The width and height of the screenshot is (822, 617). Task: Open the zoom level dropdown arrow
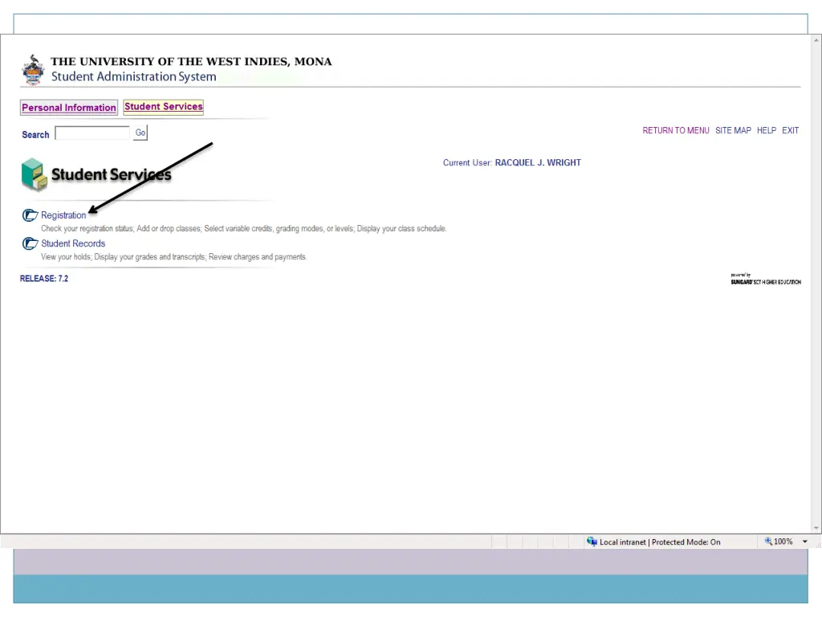click(804, 541)
